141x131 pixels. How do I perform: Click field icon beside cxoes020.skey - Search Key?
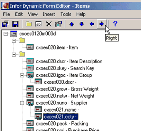click(x=30, y=68)
